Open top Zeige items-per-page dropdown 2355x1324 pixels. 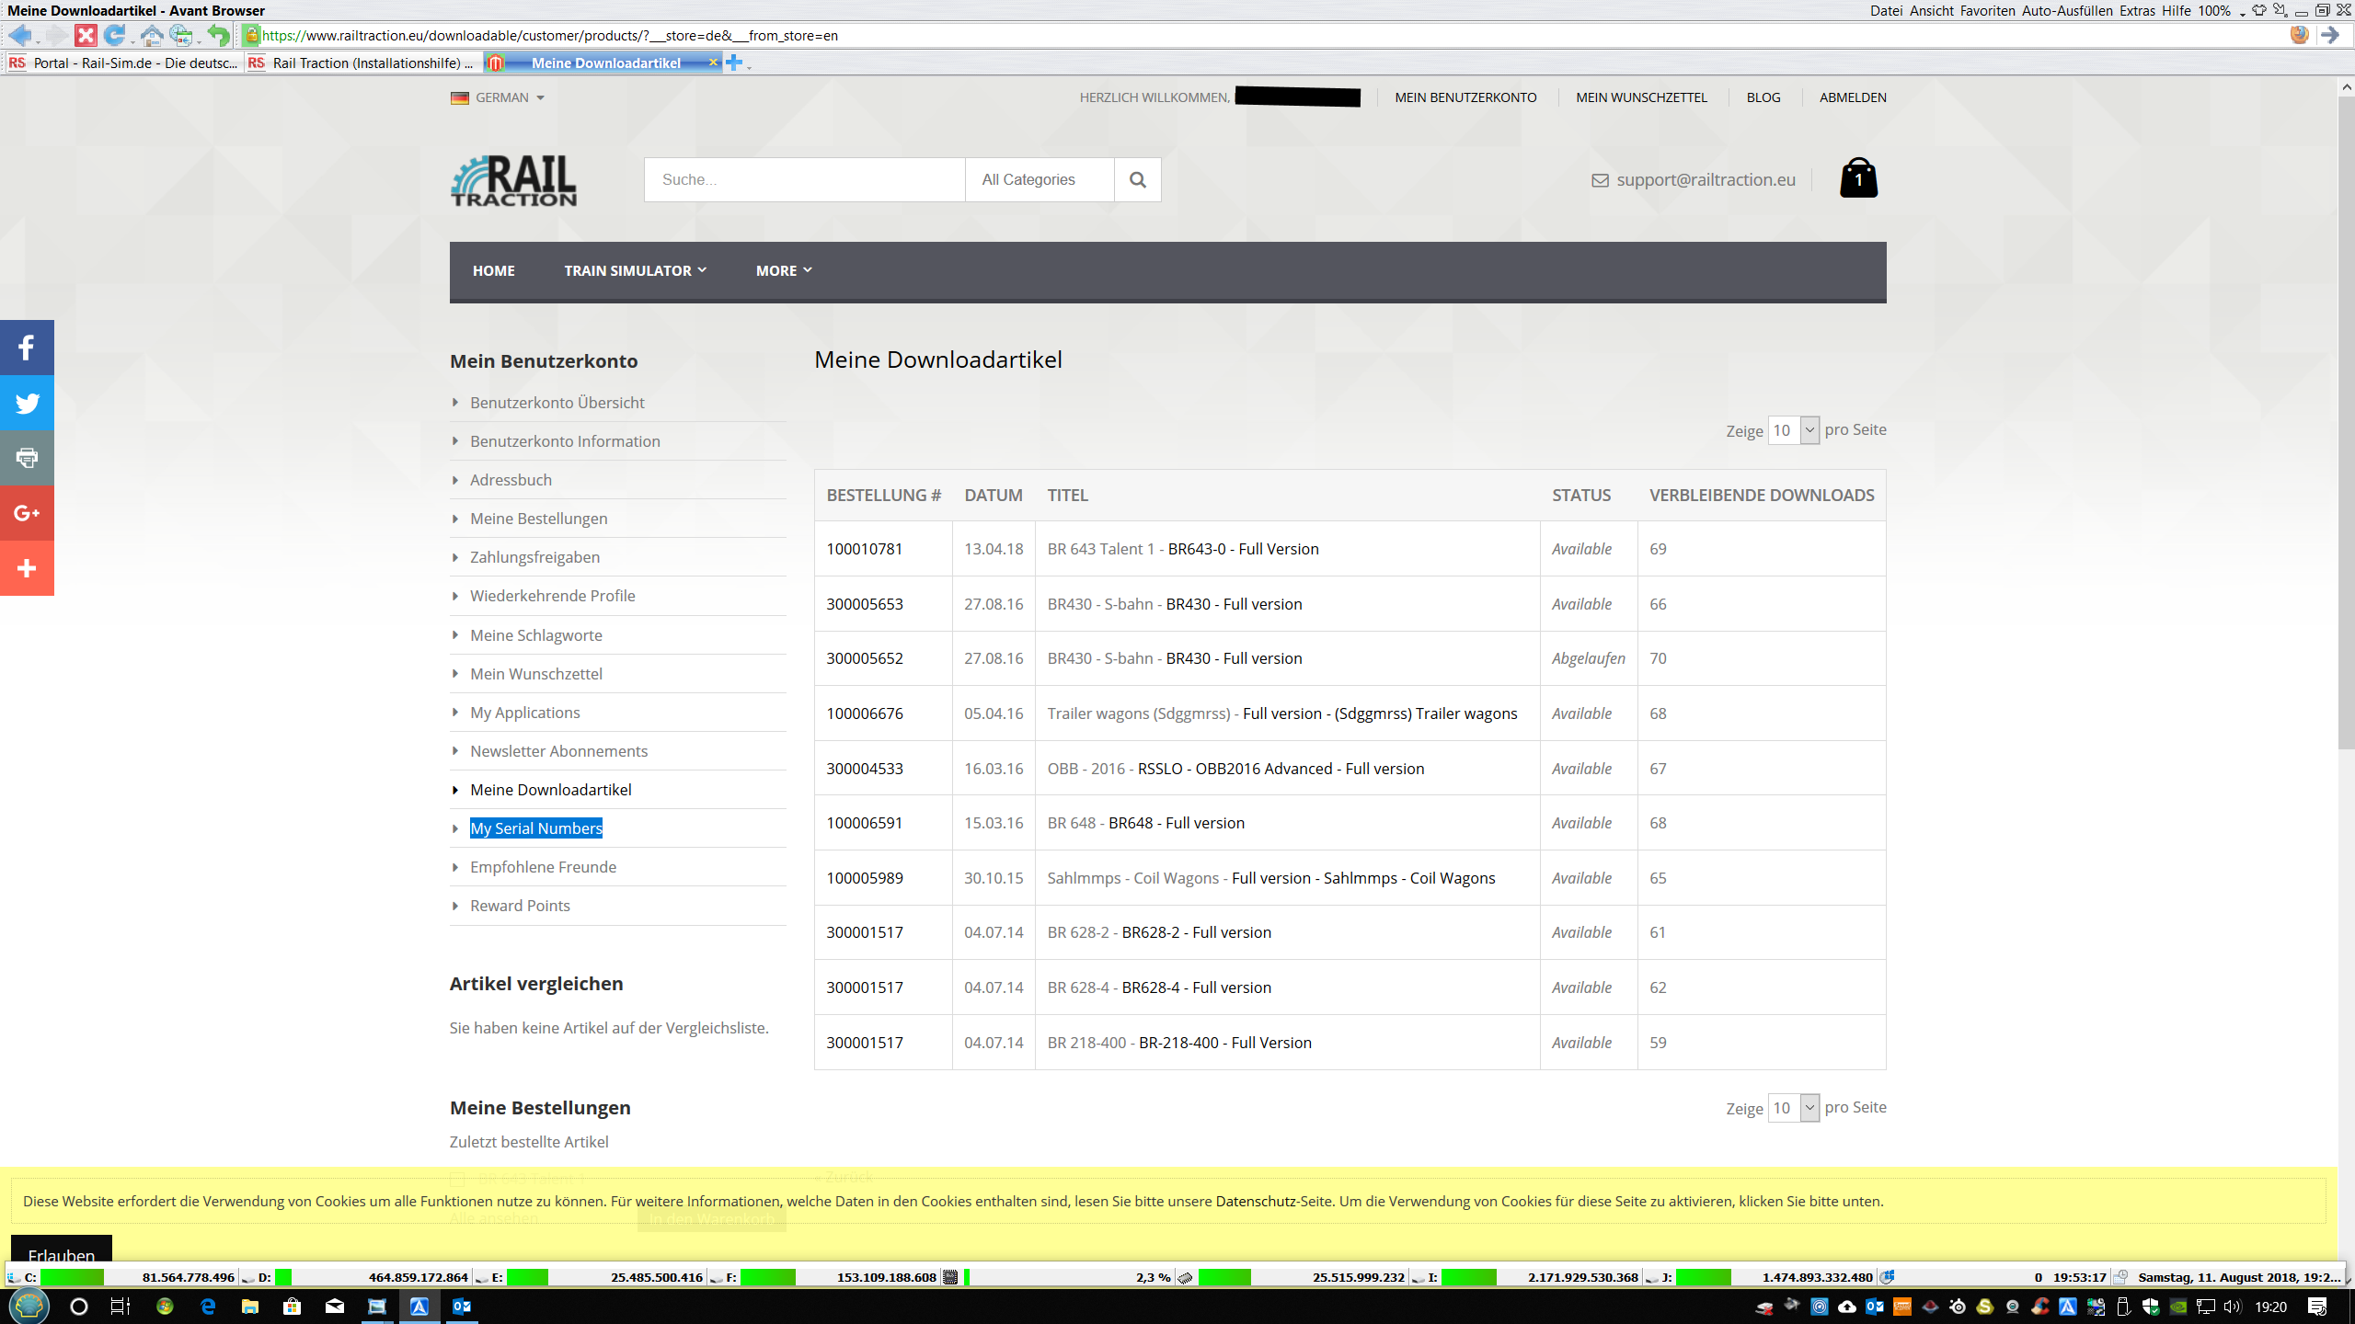click(x=1793, y=430)
